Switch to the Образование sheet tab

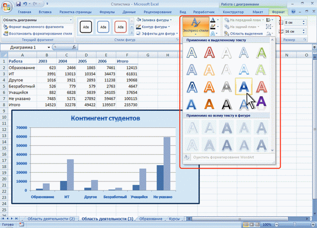point(151,219)
